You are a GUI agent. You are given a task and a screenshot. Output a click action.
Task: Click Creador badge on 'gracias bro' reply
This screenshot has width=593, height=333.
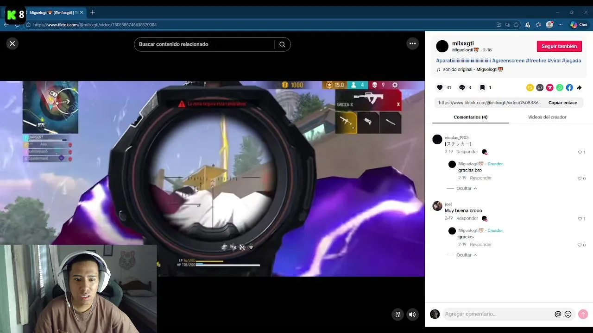[x=495, y=164]
